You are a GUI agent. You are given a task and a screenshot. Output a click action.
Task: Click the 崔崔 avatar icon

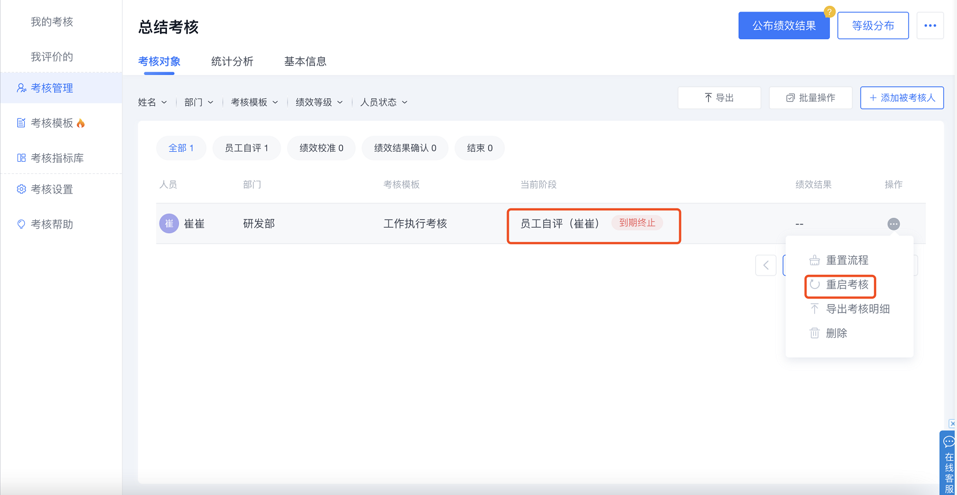click(x=169, y=224)
